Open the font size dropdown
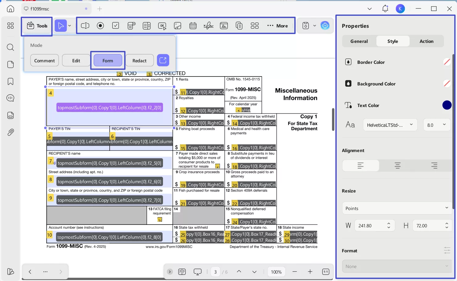Image resolution: width=457 pixels, height=281 pixels. 436,125
